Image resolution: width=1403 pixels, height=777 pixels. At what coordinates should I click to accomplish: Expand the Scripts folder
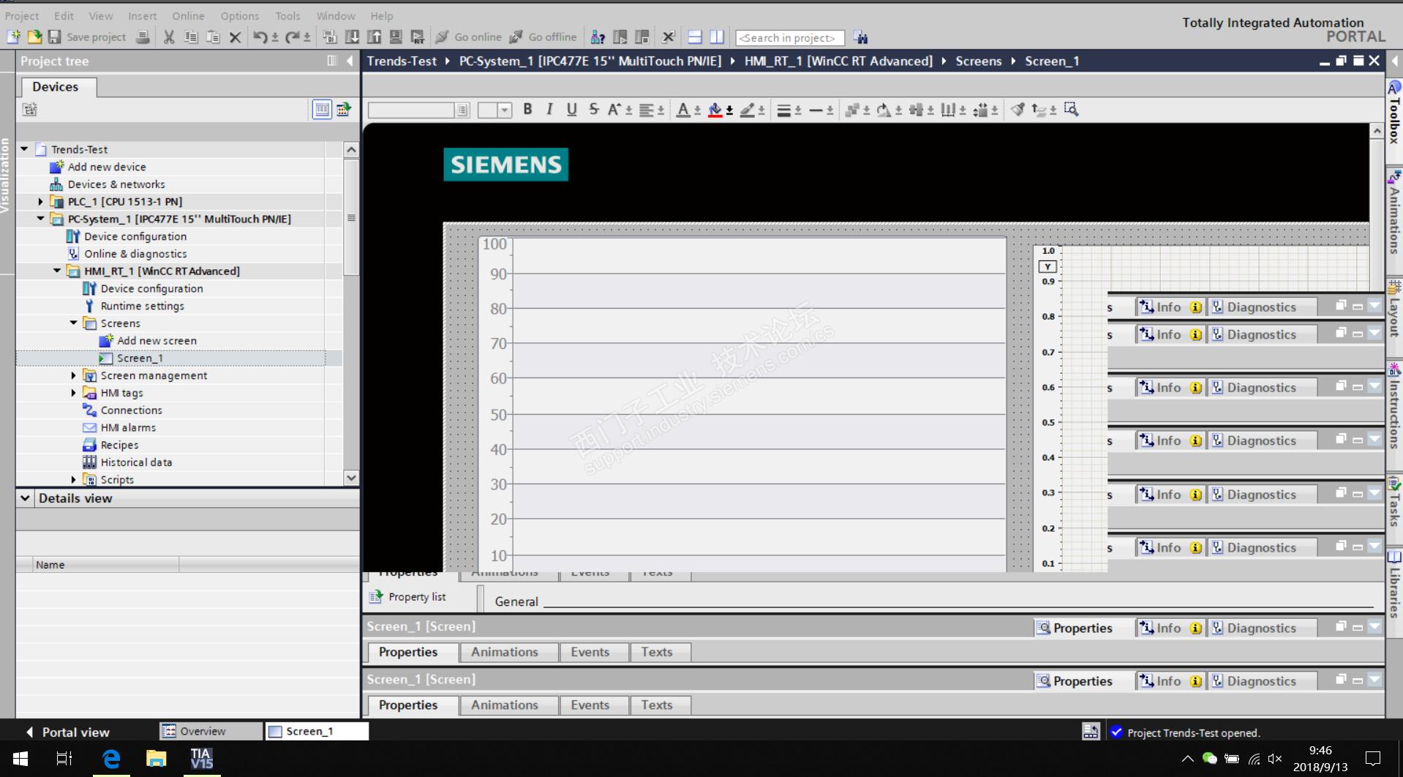pyautogui.click(x=74, y=480)
